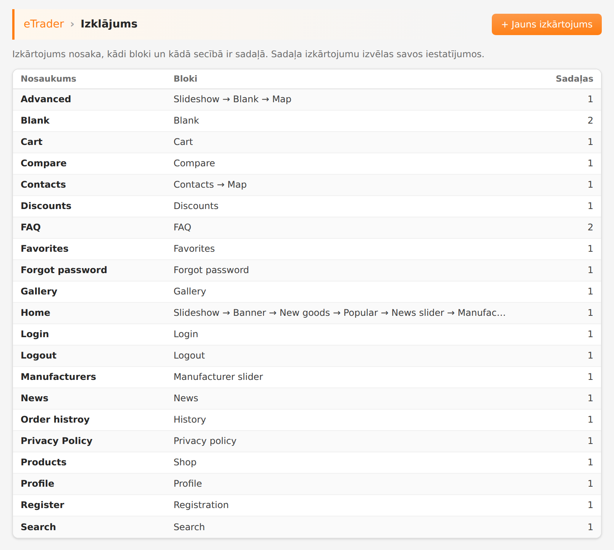614x550 pixels.
Task: Open the Cart layout name
Action: (x=32, y=142)
